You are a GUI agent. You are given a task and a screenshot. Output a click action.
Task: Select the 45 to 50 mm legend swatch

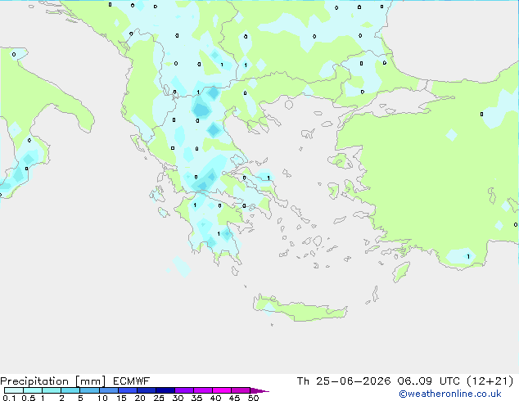[x=241, y=390]
